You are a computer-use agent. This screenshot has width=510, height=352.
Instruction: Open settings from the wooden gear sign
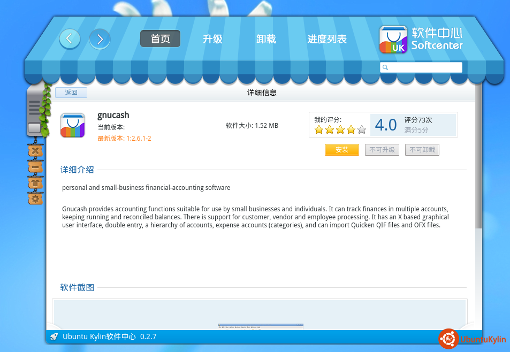[x=35, y=199]
